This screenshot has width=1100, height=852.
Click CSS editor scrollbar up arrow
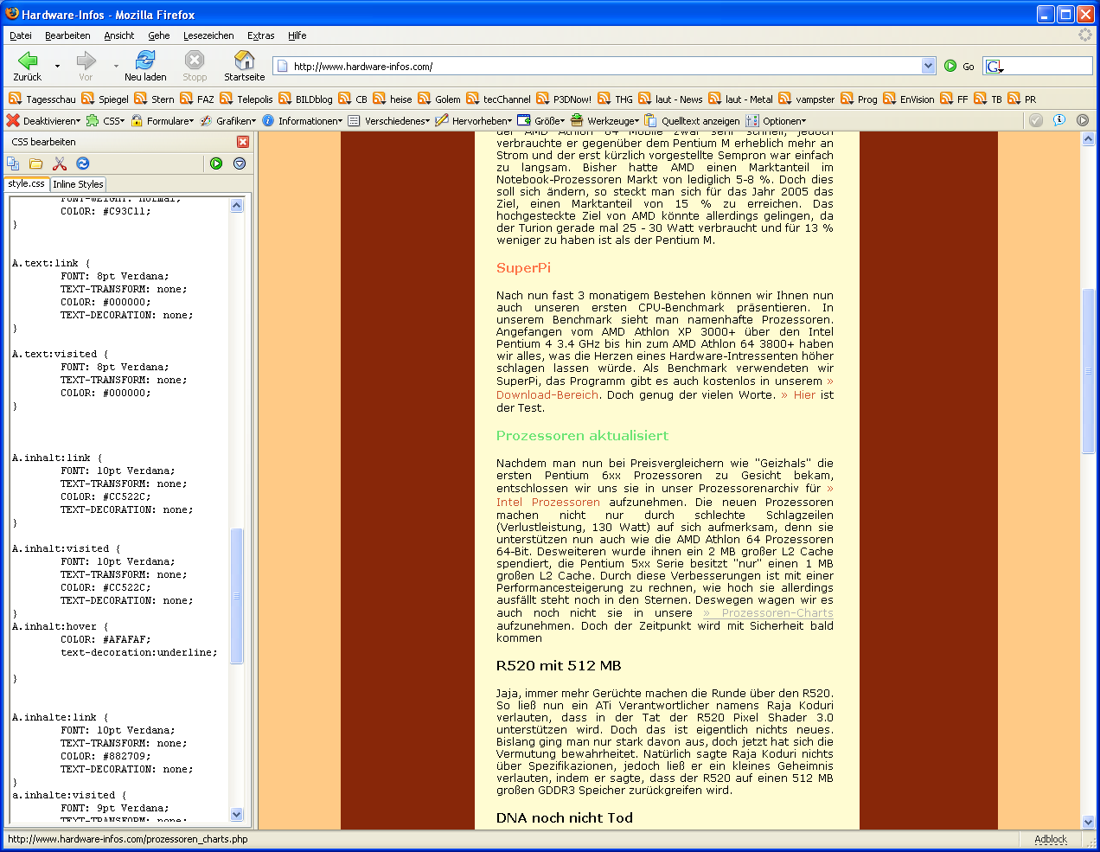coord(237,205)
